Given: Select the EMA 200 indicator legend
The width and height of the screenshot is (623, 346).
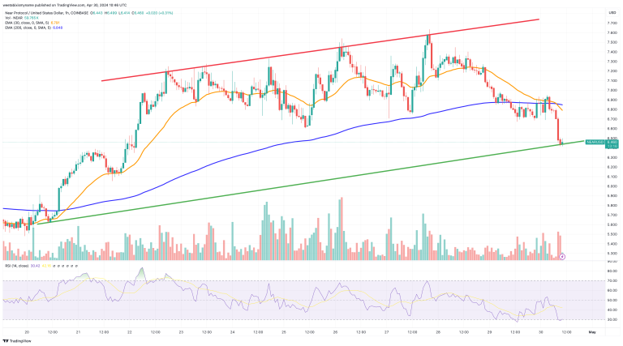Looking at the screenshot, I should pos(28,28).
